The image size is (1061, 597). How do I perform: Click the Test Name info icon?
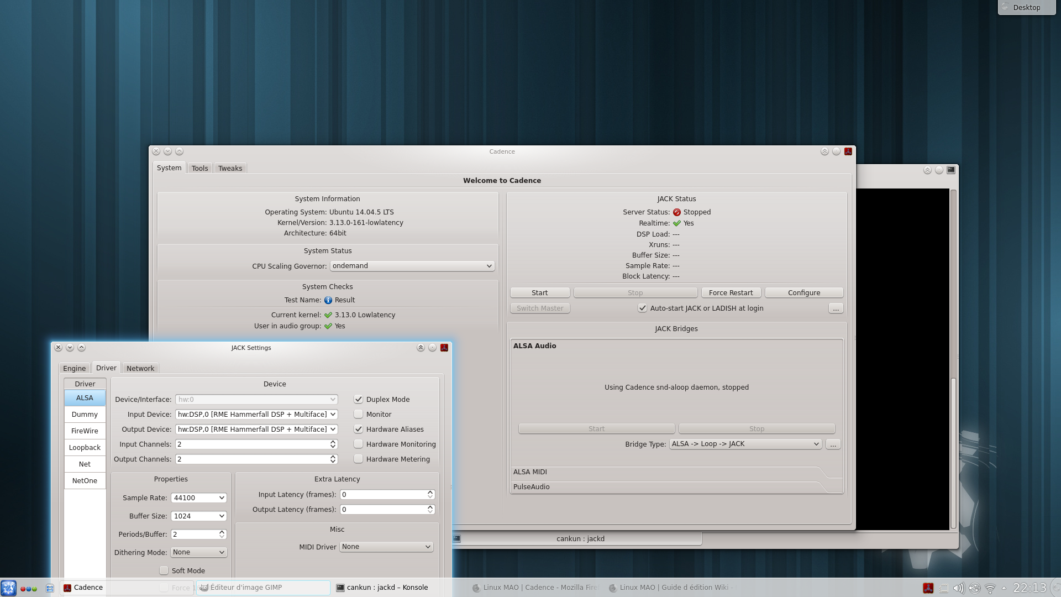[x=328, y=300]
